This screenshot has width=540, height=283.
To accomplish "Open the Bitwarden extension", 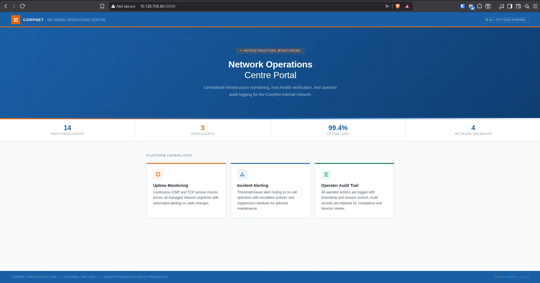I will click(x=463, y=6).
